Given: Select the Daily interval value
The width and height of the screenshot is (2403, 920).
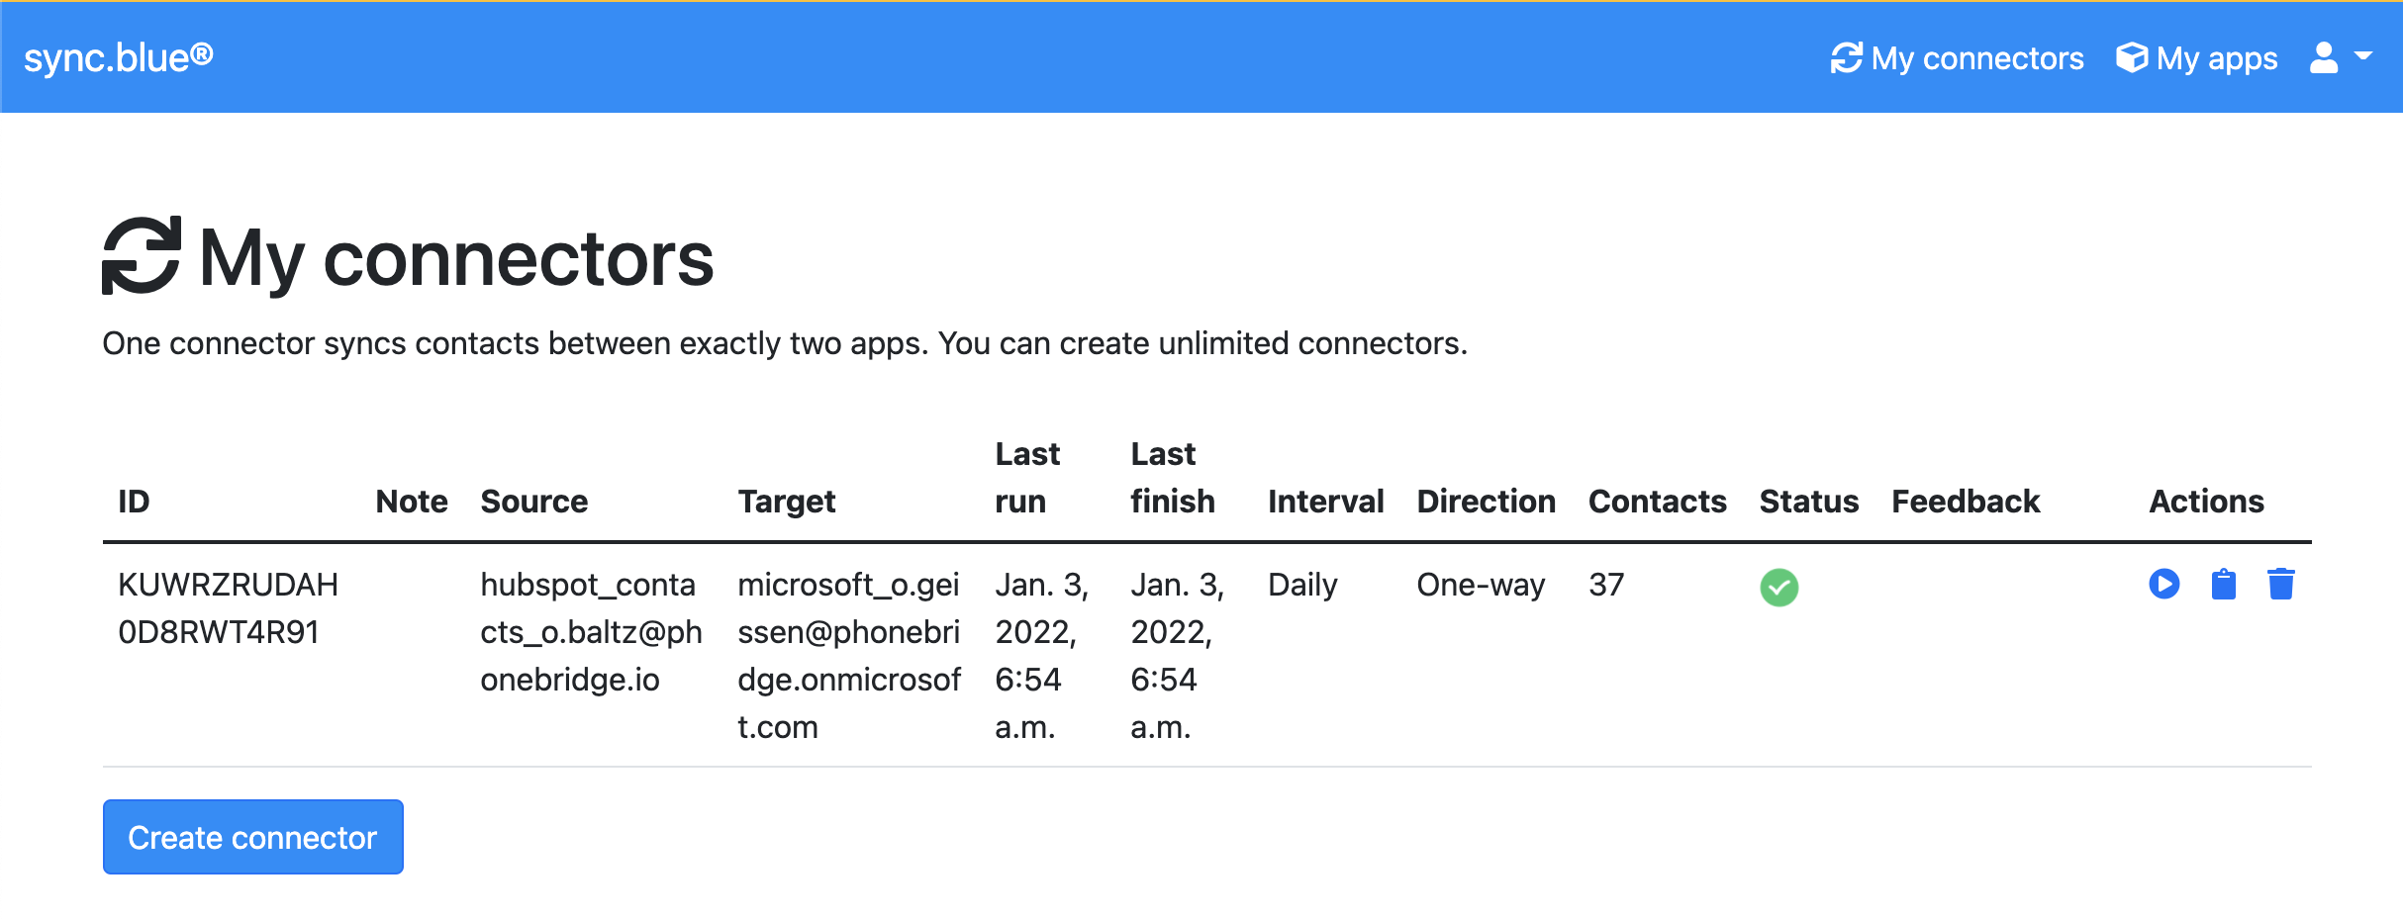Looking at the screenshot, I should 1302,585.
